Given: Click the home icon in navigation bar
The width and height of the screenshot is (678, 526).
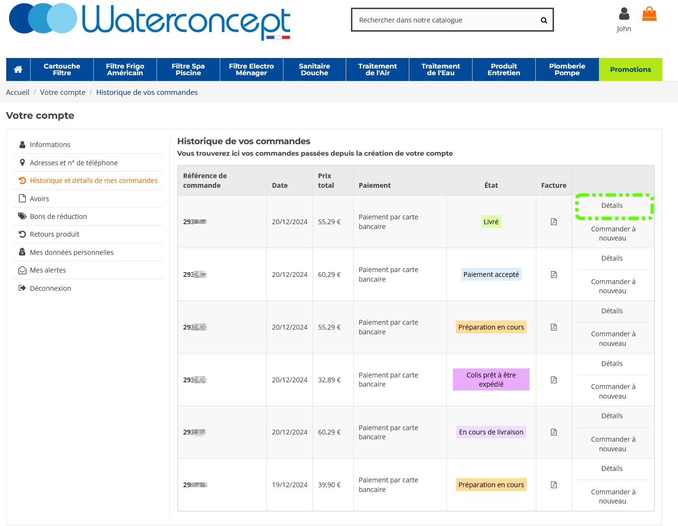Looking at the screenshot, I should tap(18, 69).
